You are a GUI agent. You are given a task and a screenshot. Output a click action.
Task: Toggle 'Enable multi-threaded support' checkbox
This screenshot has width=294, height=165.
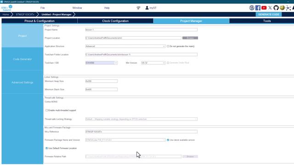click(46, 110)
